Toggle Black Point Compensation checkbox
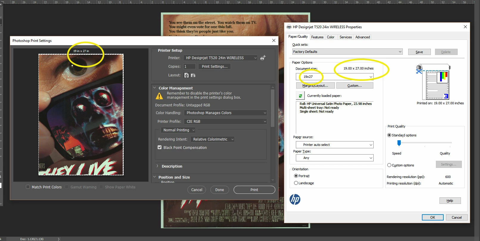The height and width of the screenshot is (241, 480). [160, 147]
